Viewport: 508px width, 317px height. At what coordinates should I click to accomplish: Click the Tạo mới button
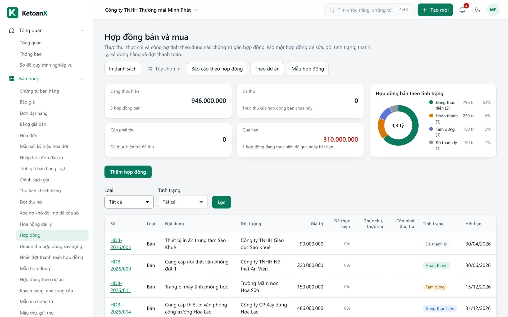[x=435, y=10]
